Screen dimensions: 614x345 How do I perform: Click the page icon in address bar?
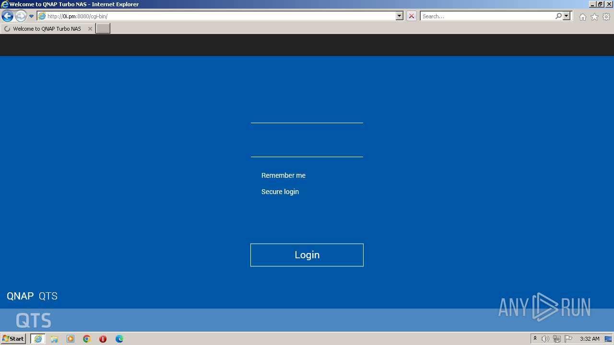point(42,16)
